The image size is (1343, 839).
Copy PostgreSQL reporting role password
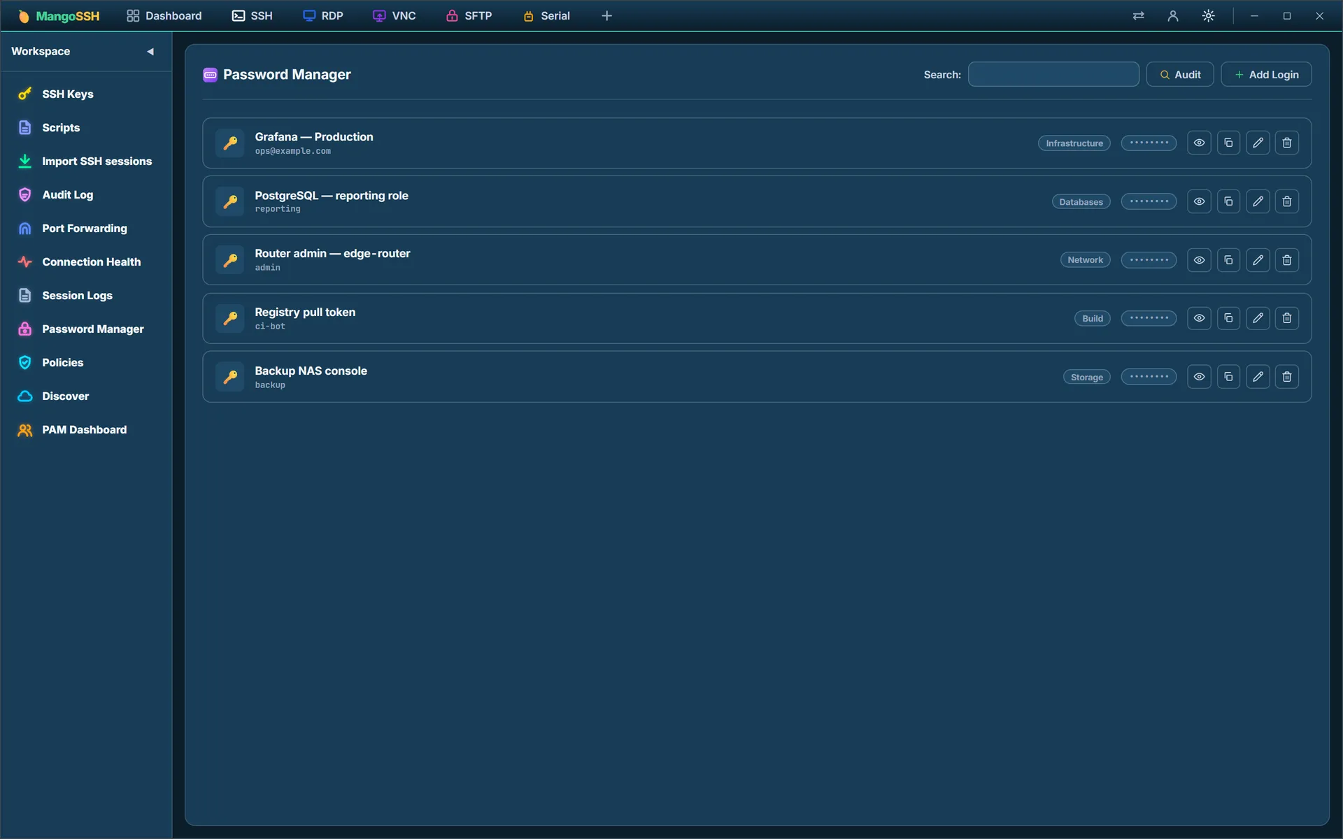tap(1228, 201)
